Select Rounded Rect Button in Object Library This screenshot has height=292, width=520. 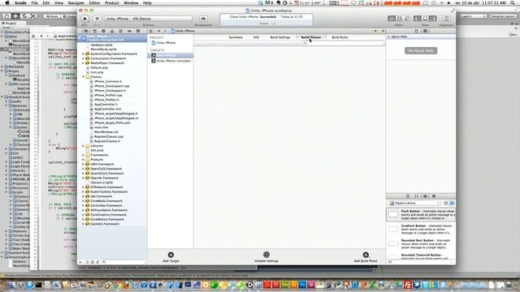coord(421,243)
